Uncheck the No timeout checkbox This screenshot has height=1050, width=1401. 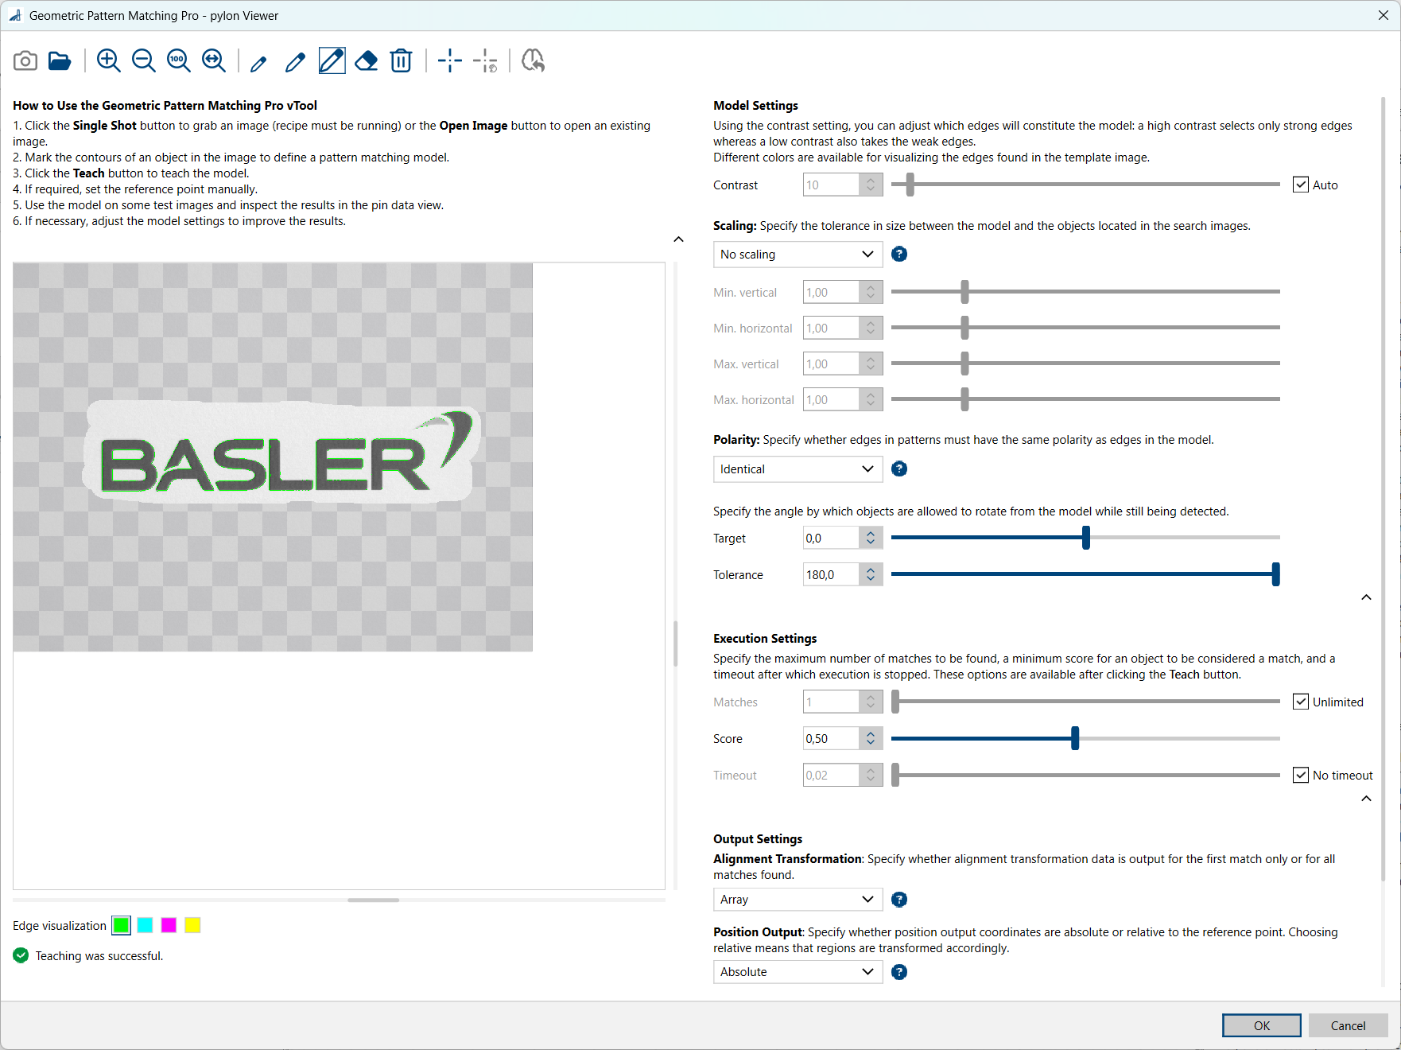(x=1301, y=775)
